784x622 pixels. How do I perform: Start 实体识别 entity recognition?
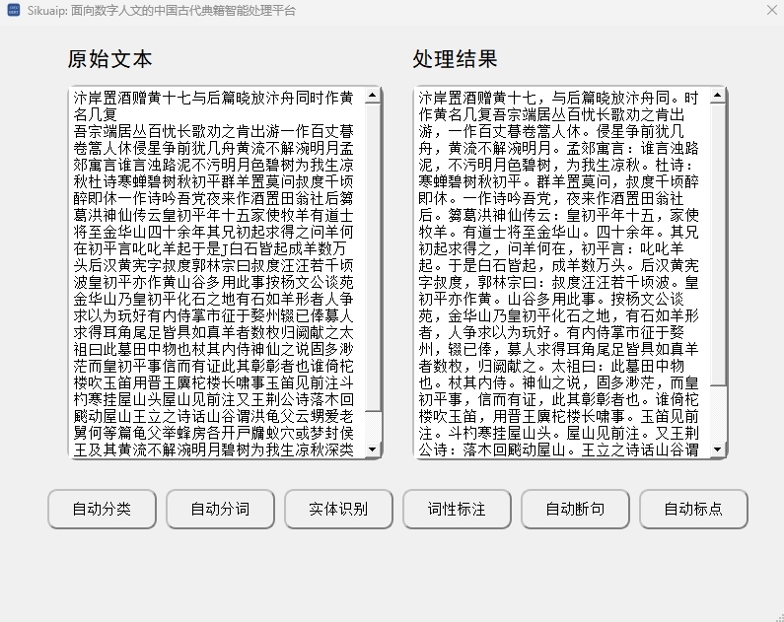338,509
